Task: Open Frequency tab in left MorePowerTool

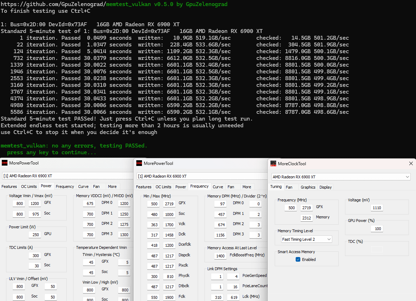Action: pyautogui.click(x=65, y=186)
